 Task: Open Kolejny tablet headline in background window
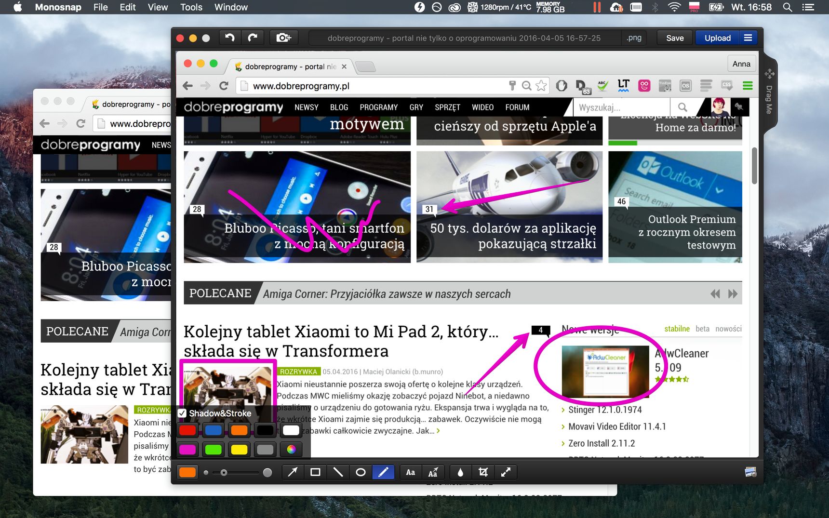(x=106, y=379)
